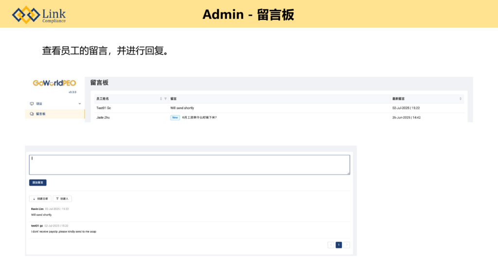Sort the 最新留言 column using sort arrows
498x280 pixels.
[461, 99]
